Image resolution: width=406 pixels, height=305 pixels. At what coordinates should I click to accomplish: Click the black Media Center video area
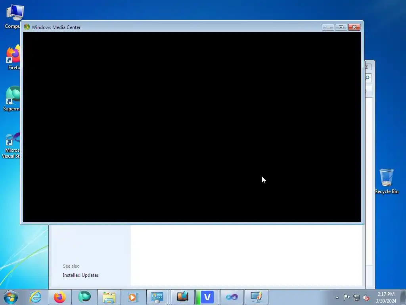coord(192,127)
